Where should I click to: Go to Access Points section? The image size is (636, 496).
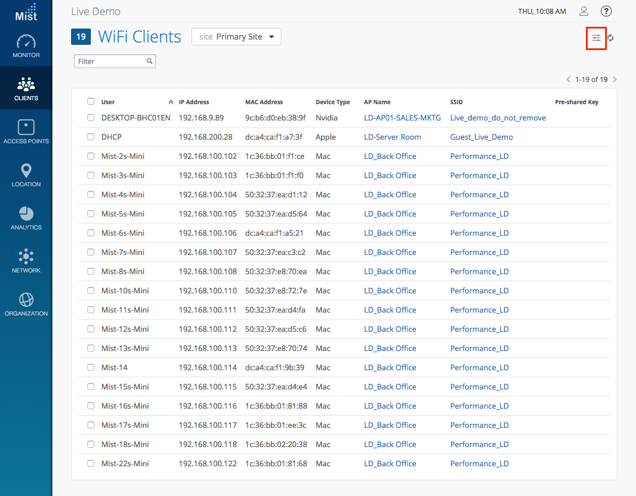[26, 127]
